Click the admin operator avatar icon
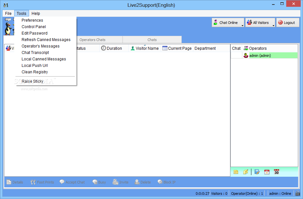 pyautogui.click(x=246, y=56)
